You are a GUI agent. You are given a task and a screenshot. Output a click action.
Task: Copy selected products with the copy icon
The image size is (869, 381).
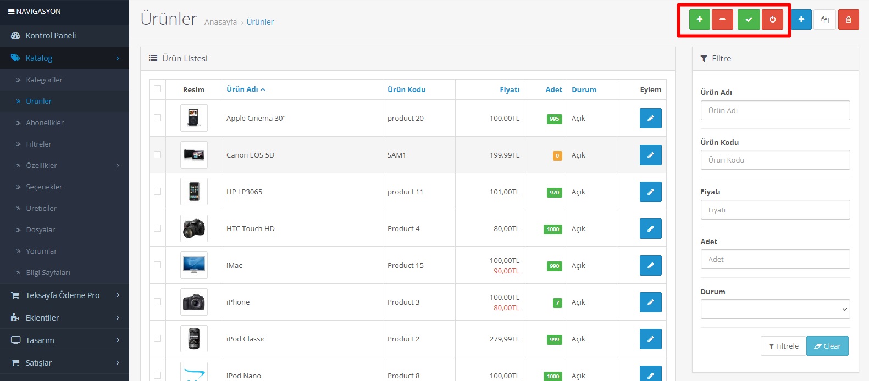(x=825, y=19)
